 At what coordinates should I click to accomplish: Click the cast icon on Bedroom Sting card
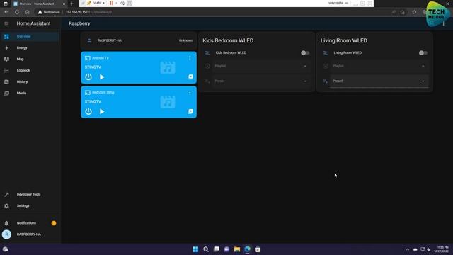tap(88, 93)
